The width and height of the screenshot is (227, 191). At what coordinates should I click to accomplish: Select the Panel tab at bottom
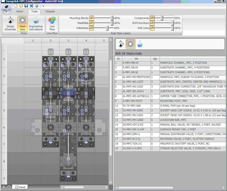[x=20, y=187]
